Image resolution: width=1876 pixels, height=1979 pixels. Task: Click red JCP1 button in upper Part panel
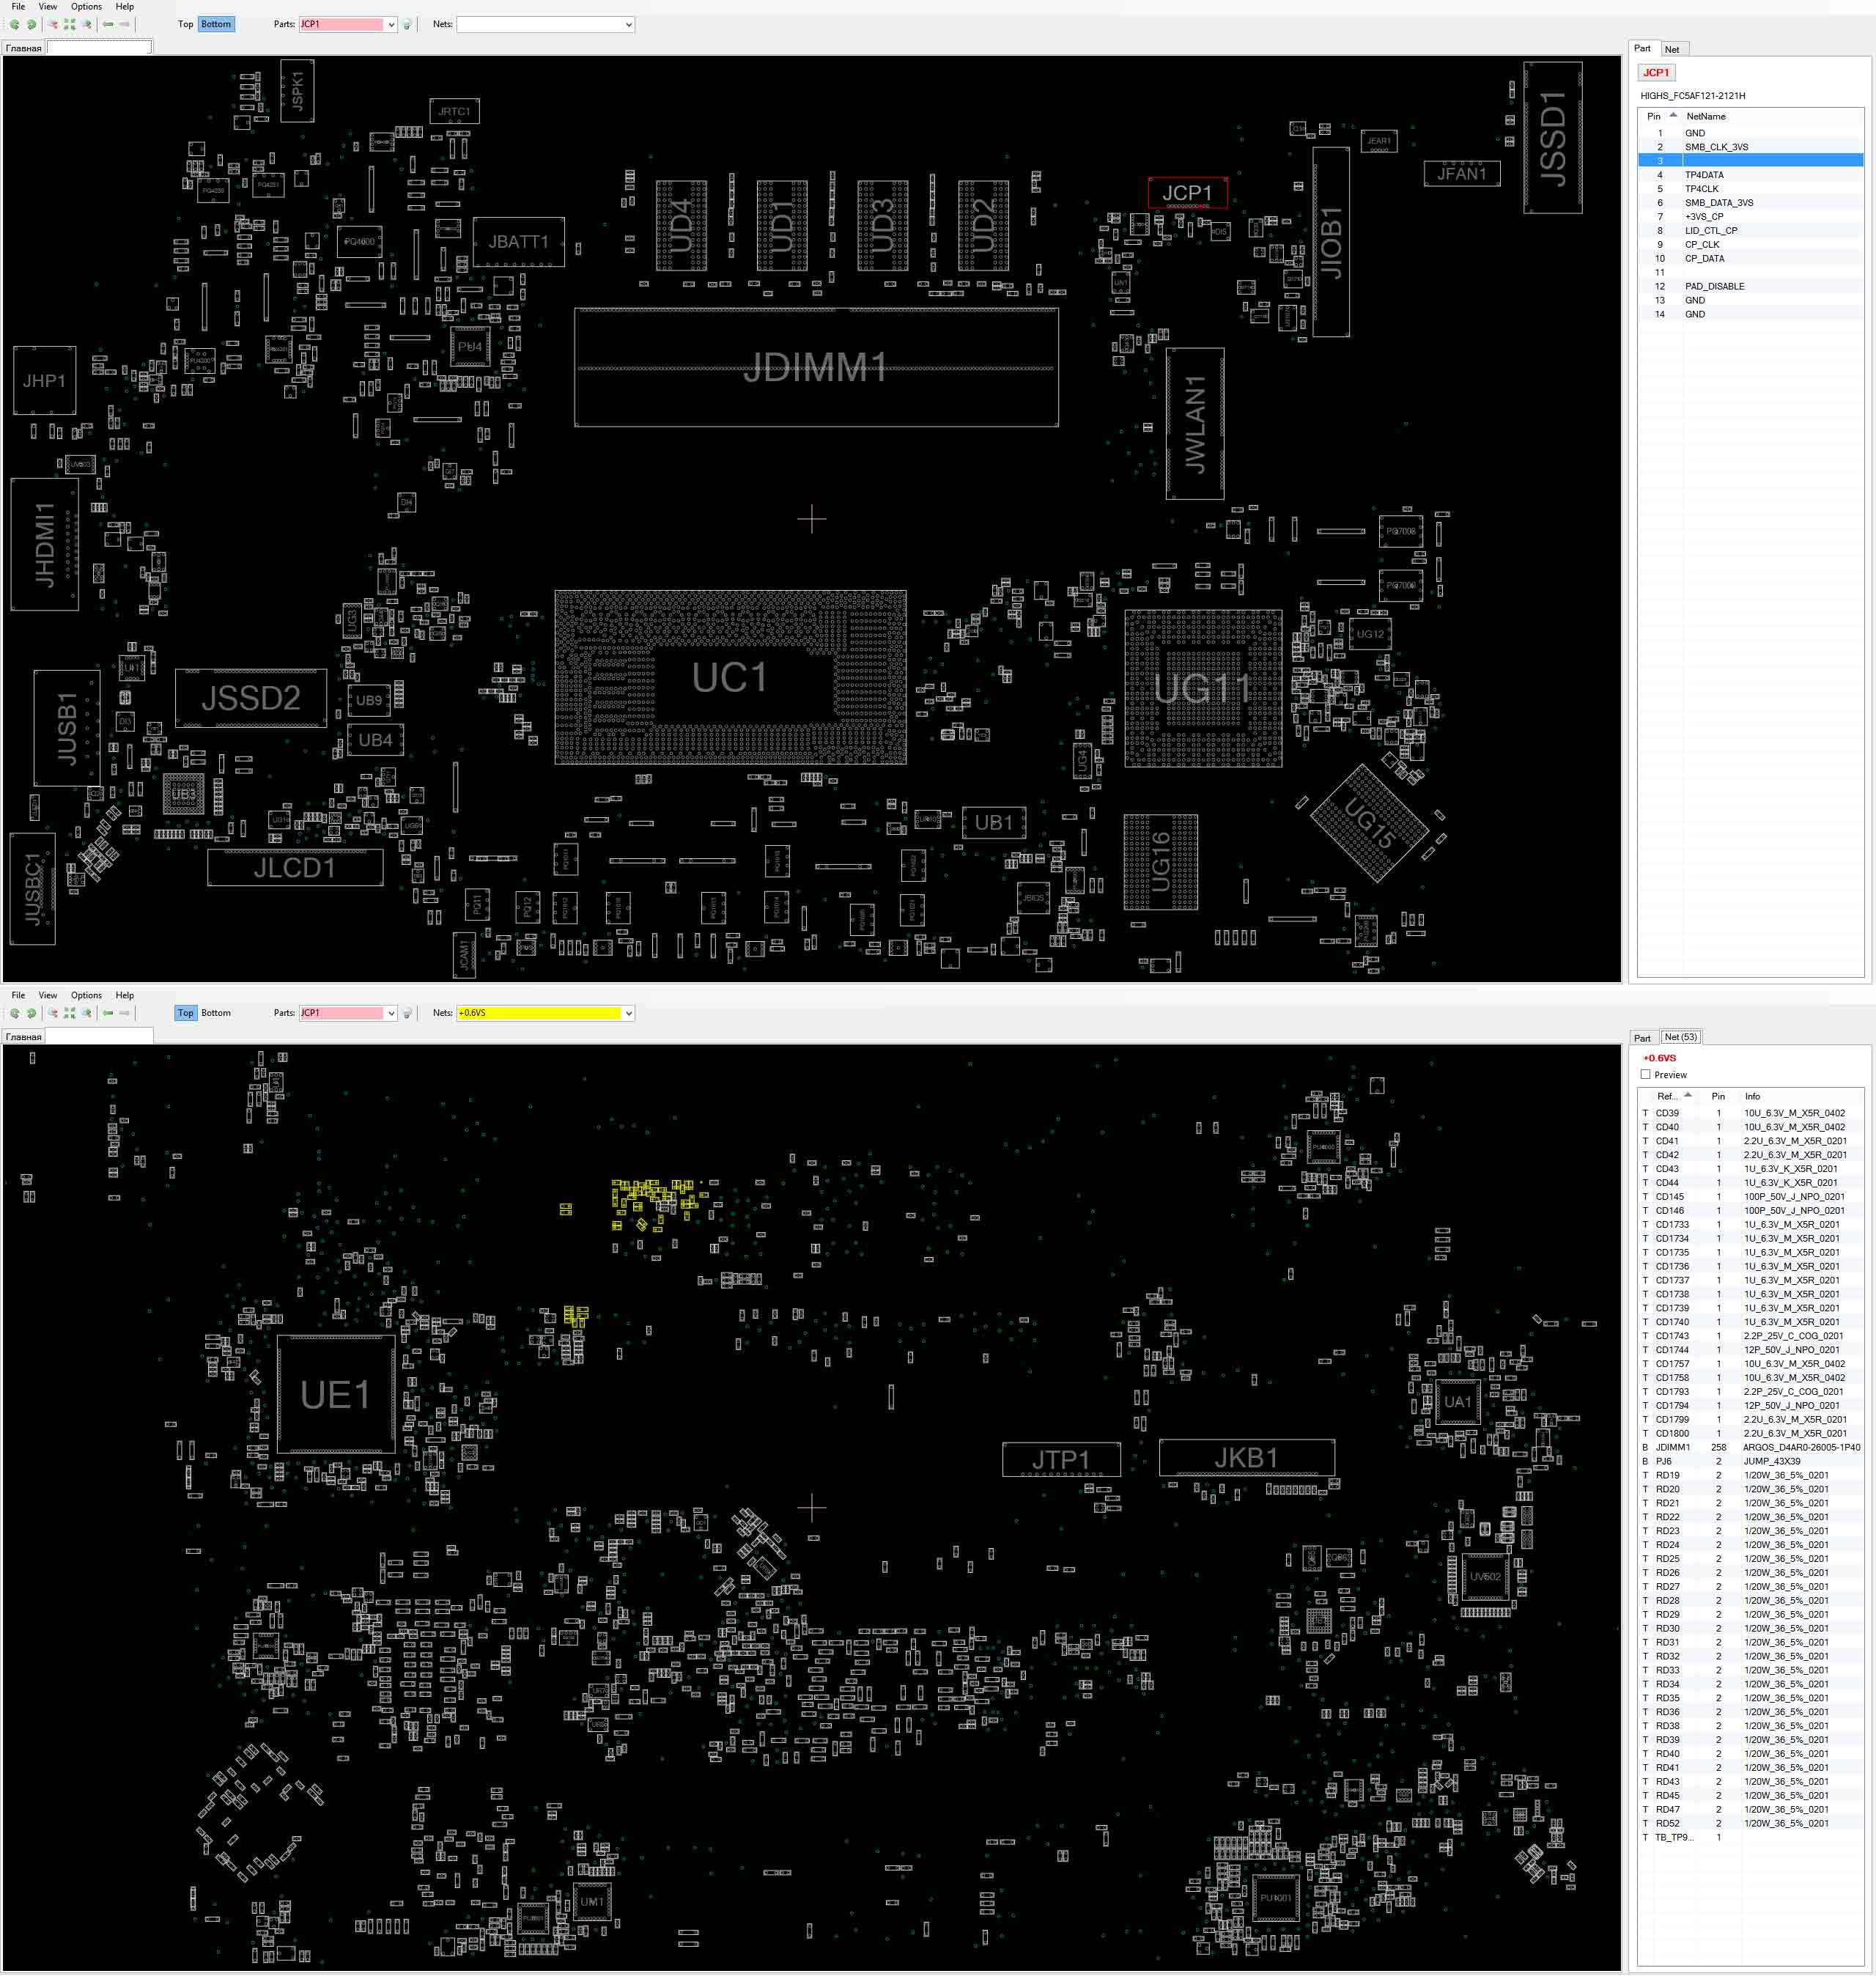[x=1656, y=72]
